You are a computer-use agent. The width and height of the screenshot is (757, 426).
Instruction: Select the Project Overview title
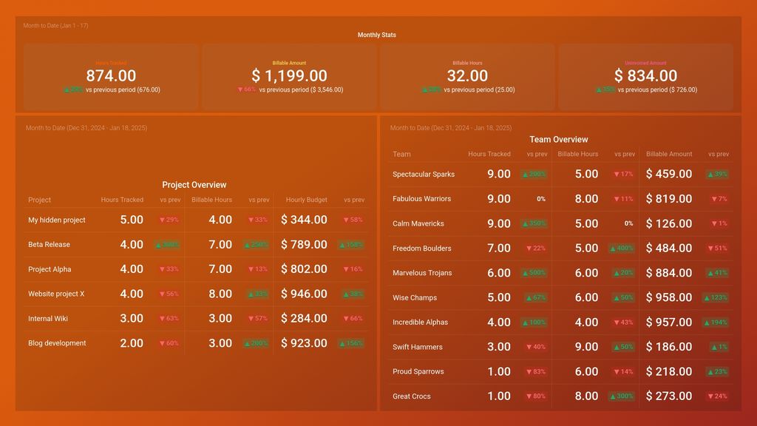(194, 185)
